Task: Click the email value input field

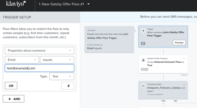Action: coord(40,68)
